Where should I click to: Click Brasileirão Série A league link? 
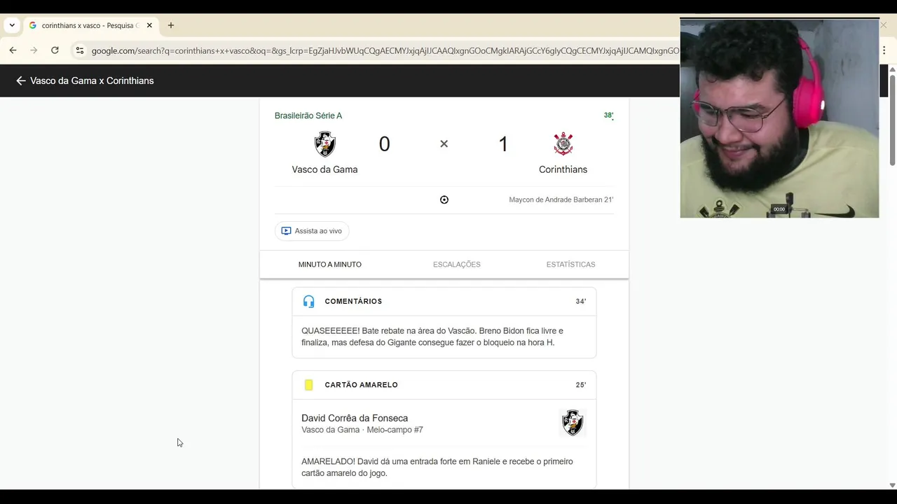coord(308,115)
